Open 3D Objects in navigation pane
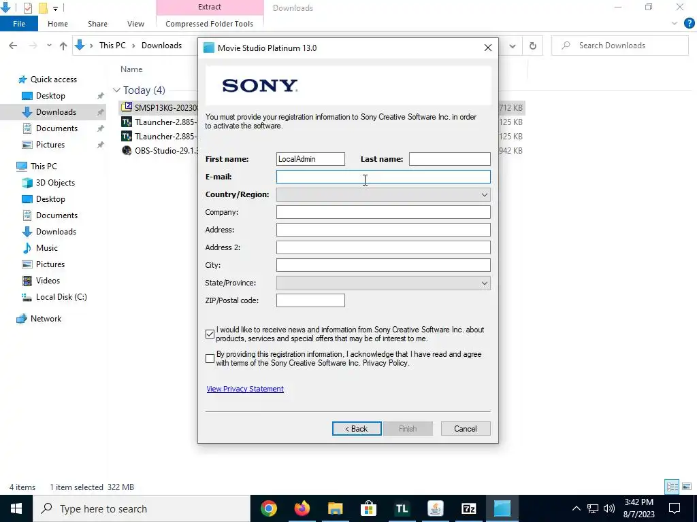The width and height of the screenshot is (697, 522). point(55,182)
